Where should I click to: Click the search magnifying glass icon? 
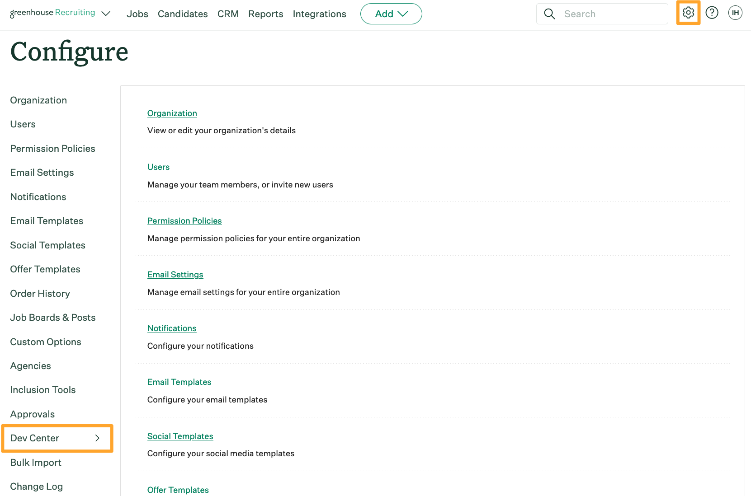point(549,14)
